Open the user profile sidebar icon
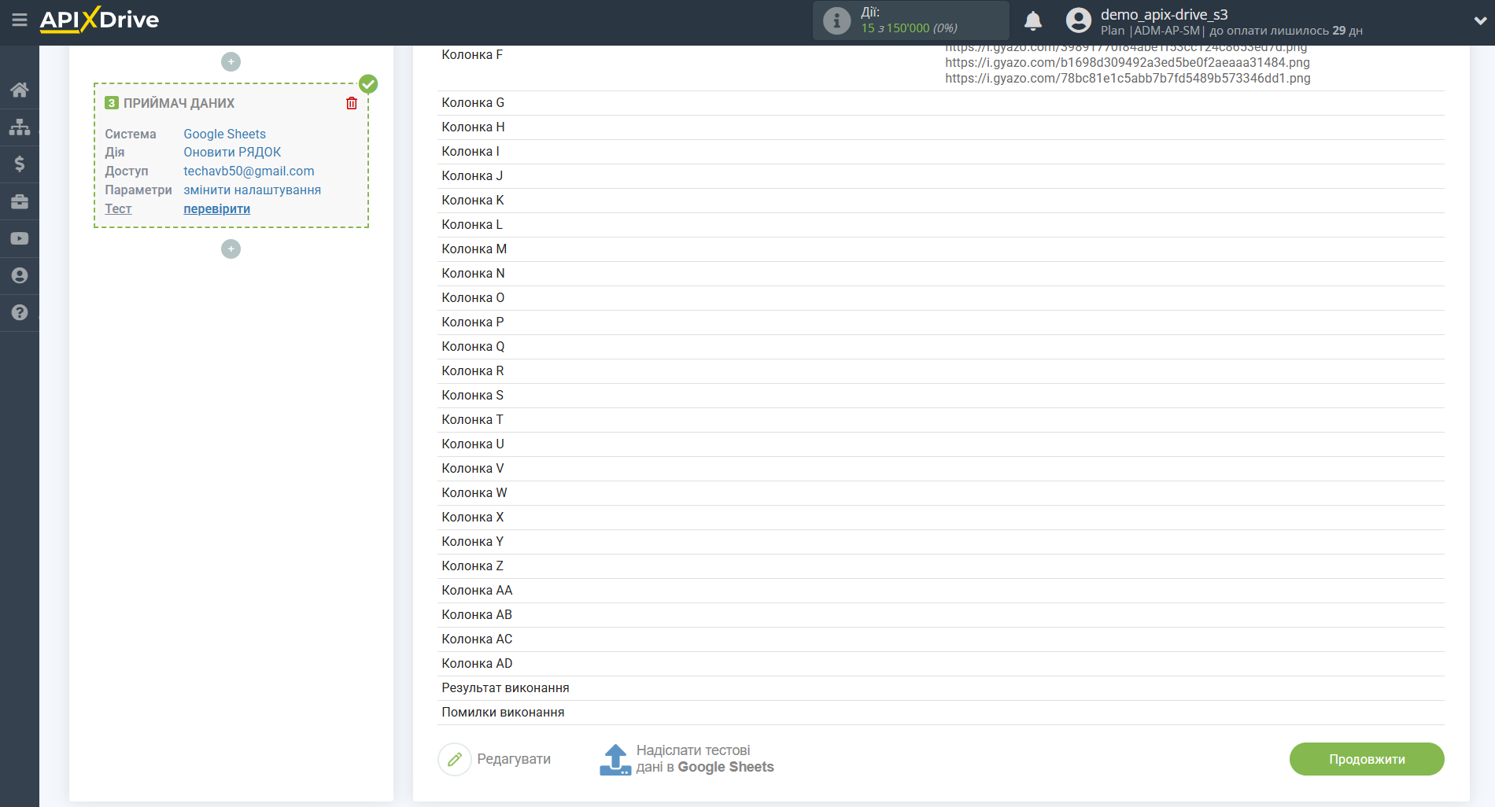 tap(20, 275)
